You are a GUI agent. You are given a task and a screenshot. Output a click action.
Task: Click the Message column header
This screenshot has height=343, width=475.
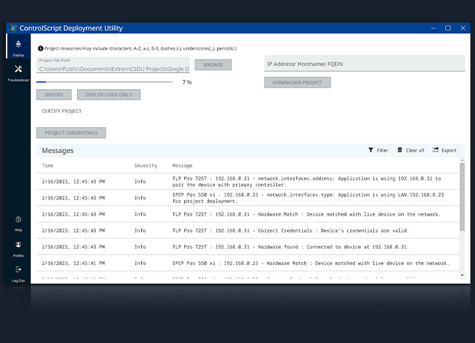point(182,166)
